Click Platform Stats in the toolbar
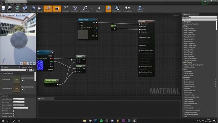The height and width of the screenshot is (123, 218). 117,9
